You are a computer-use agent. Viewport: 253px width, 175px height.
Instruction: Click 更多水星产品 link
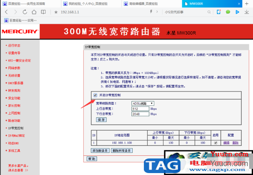click(x=18, y=168)
